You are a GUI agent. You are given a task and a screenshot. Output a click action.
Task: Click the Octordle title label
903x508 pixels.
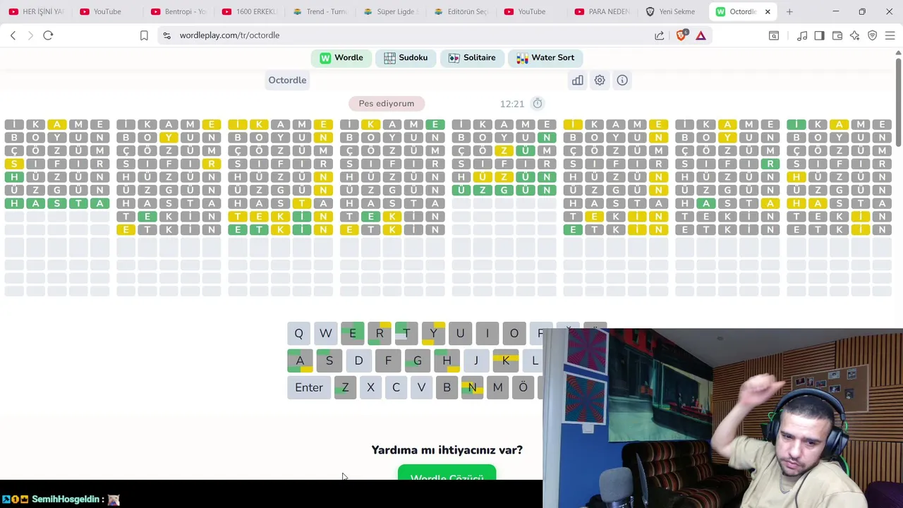[287, 80]
